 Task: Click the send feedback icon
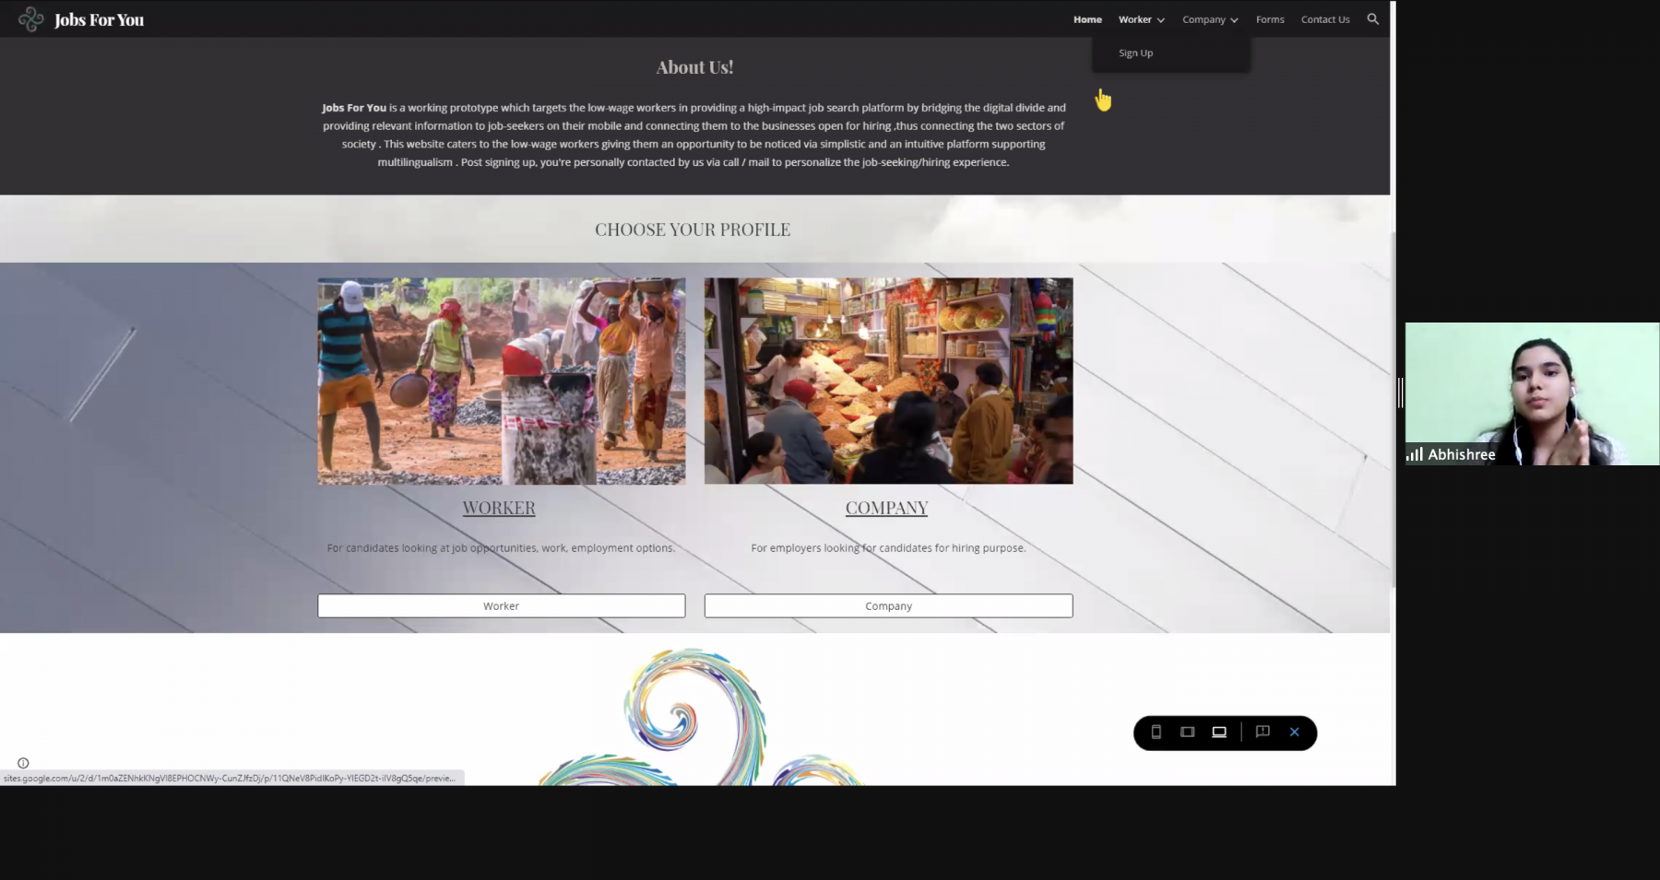pyautogui.click(x=1263, y=732)
